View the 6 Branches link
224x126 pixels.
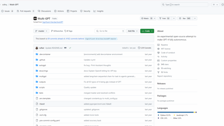tap(57, 31)
